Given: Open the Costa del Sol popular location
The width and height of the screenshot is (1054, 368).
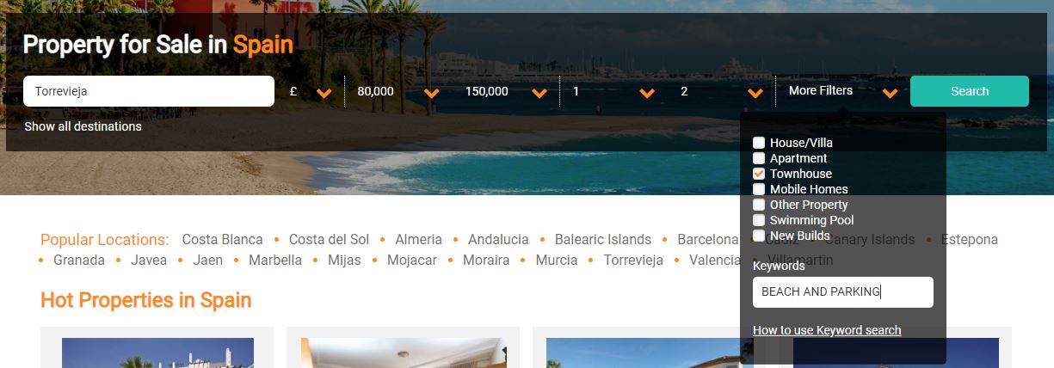Looking at the screenshot, I should (329, 239).
